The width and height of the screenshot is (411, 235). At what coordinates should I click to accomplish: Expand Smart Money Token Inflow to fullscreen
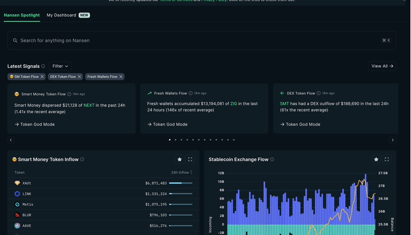190,159
